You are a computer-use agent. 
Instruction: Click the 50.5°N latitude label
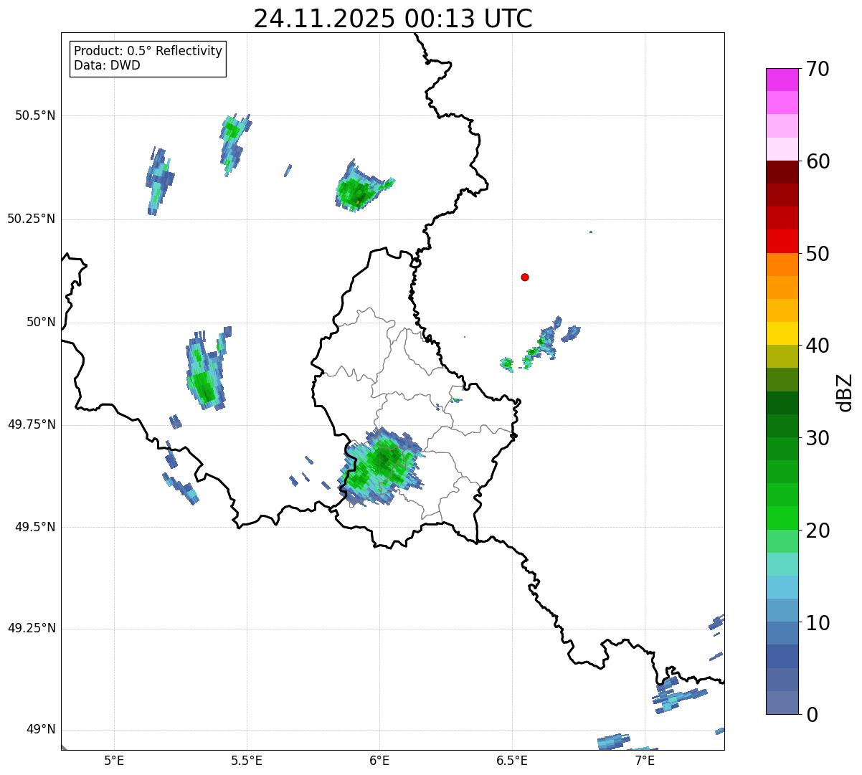point(35,115)
